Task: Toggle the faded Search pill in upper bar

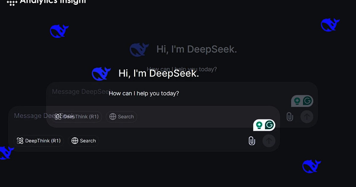Action: coord(121,117)
